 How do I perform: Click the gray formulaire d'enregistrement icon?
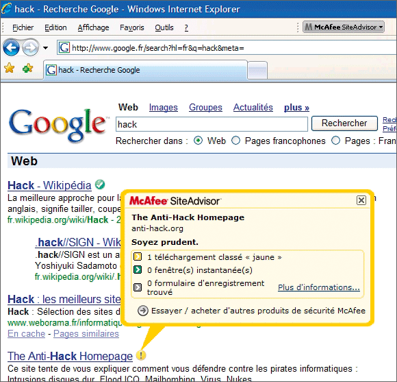coord(138,287)
